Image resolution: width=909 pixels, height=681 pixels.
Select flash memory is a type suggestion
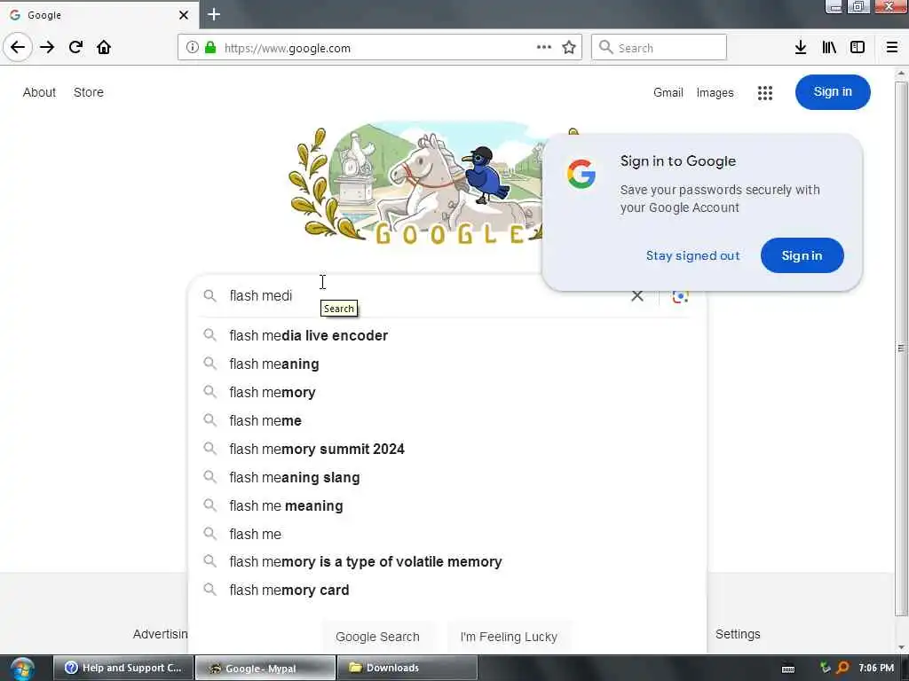447,561
